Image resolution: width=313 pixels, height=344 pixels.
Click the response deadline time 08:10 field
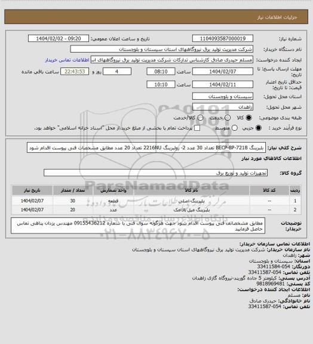coord(161,72)
